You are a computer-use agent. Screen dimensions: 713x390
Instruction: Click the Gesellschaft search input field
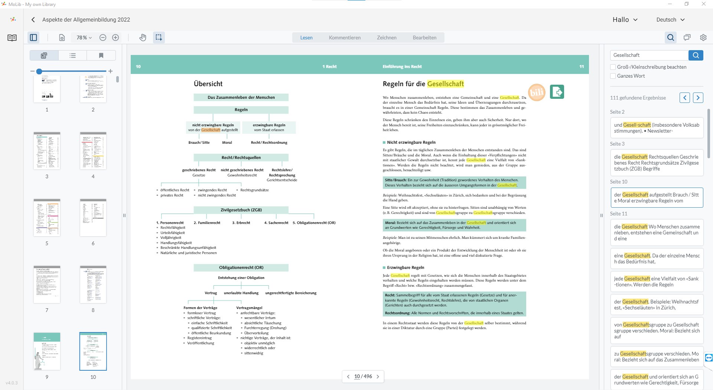tap(649, 55)
